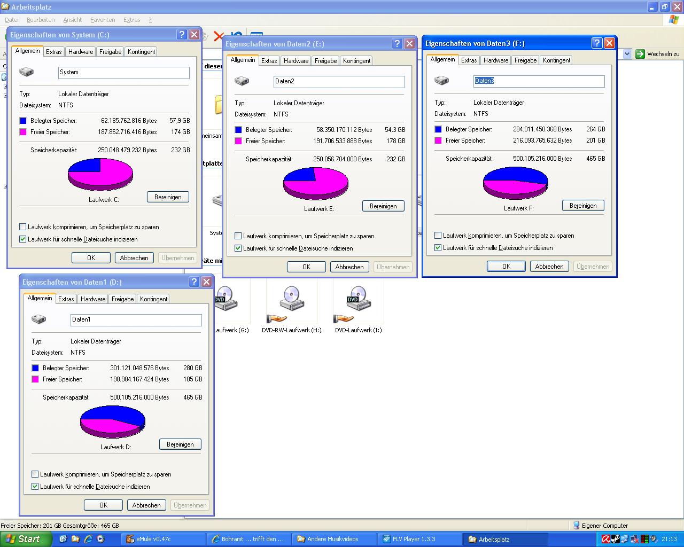Click the red X delete toolbar icon

tap(218, 36)
